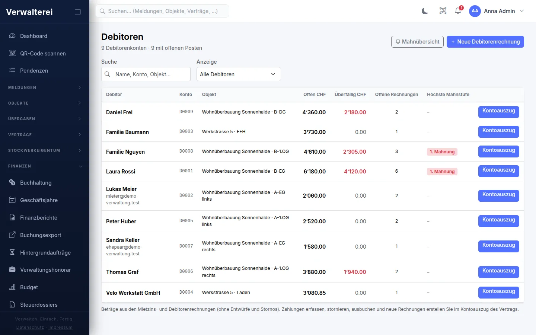Follow the Impressum link
Viewport: 536px width, 335px height.
point(60,328)
